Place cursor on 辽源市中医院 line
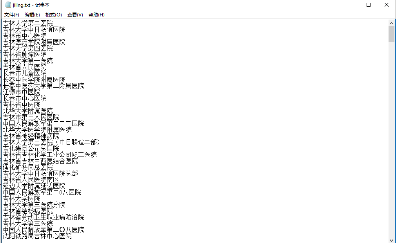 (x=22, y=92)
